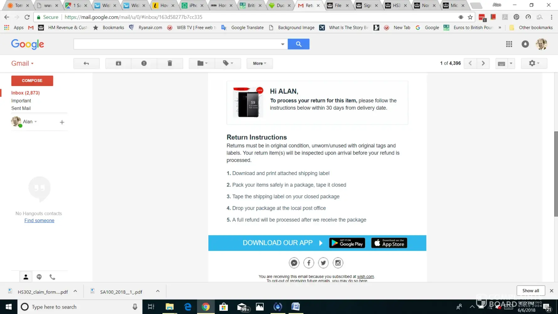Archive this email with the archive icon

click(118, 63)
